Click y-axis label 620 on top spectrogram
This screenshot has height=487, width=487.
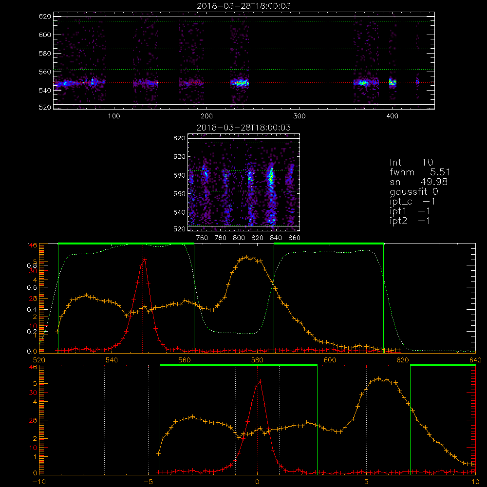[45, 17]
